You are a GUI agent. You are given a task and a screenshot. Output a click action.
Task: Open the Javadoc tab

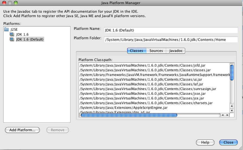176,51
